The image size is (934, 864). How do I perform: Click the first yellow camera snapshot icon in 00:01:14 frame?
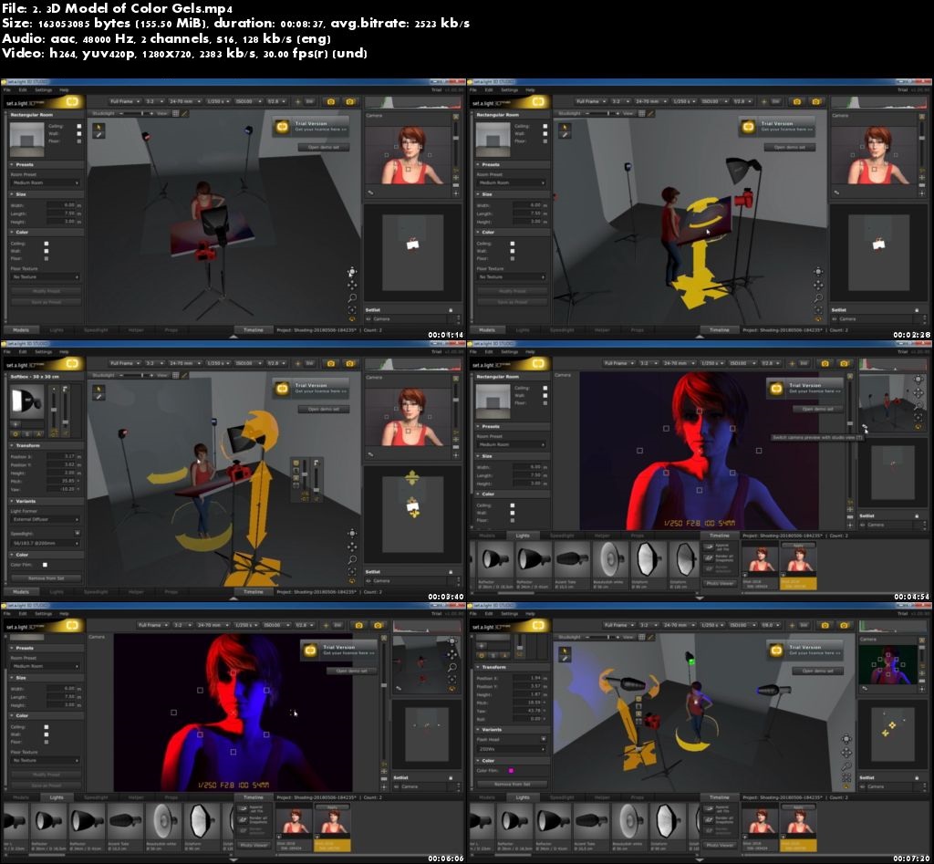[331, 101]
